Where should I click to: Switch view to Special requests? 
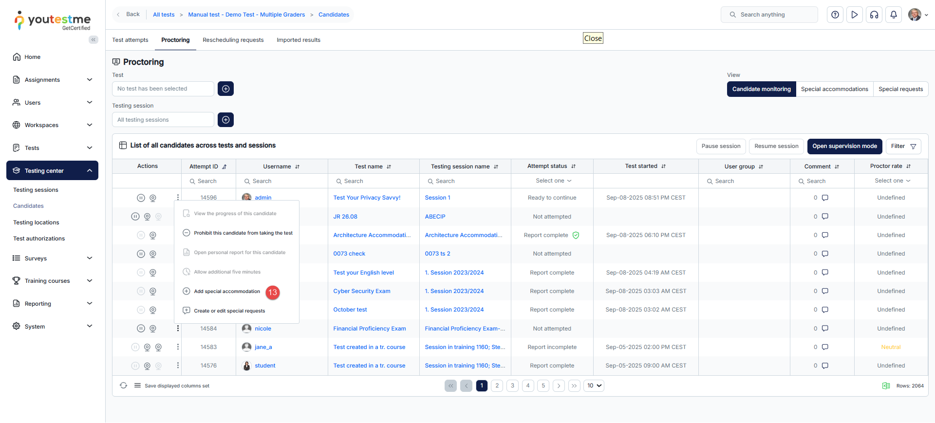click(x=900, y=89)
